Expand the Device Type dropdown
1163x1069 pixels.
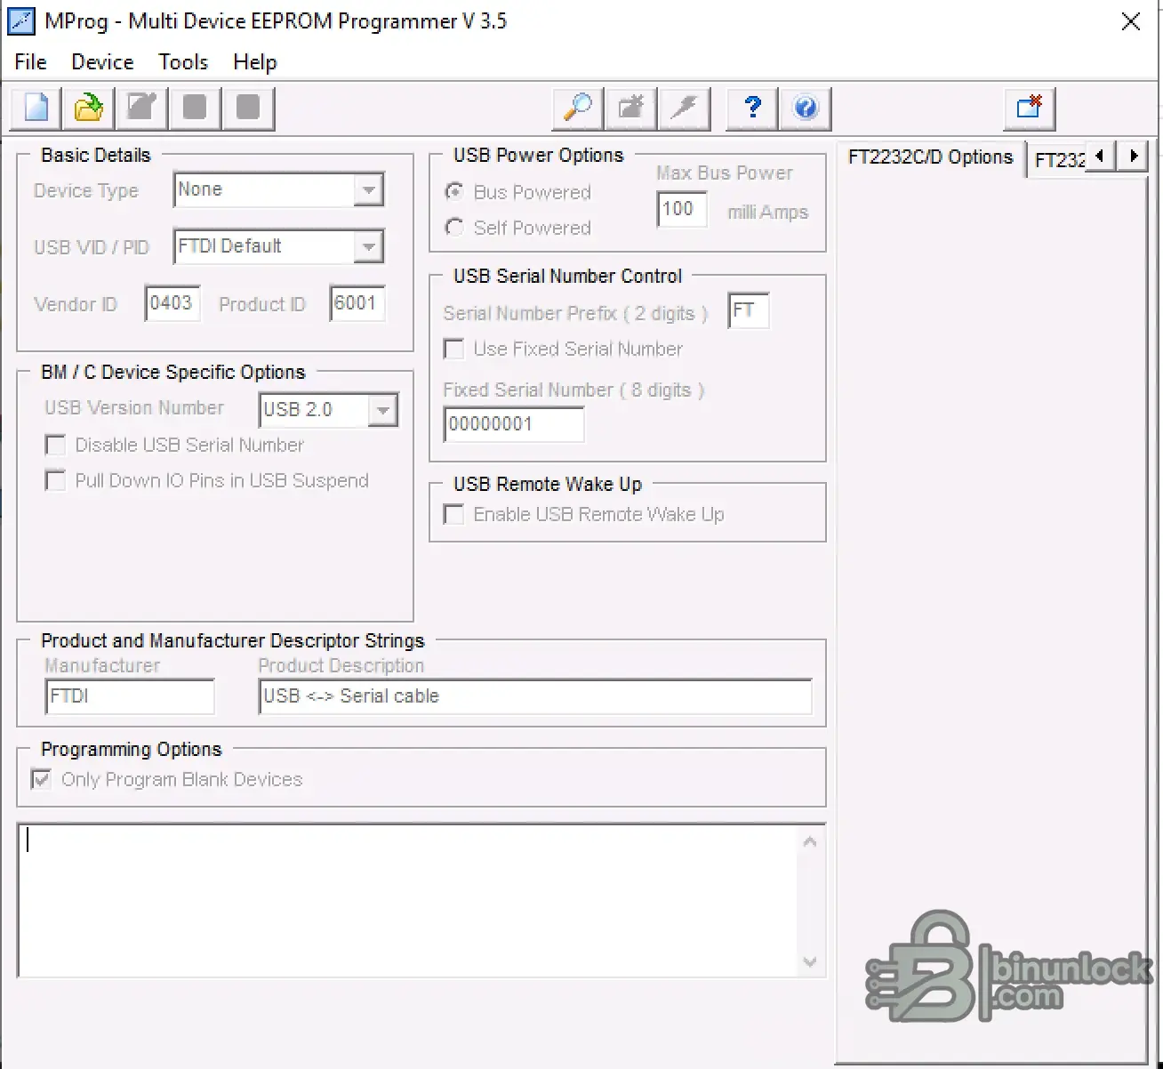pos(368,190)
